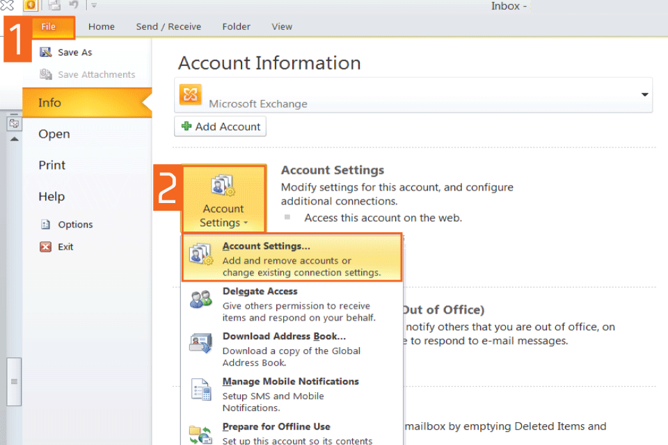Click the Undo icon in quick access toolbar

pyautogui.click(x=74, y=6)
